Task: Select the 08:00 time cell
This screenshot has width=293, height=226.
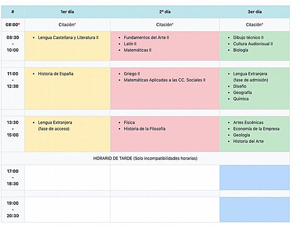Action: coord(13,25)
